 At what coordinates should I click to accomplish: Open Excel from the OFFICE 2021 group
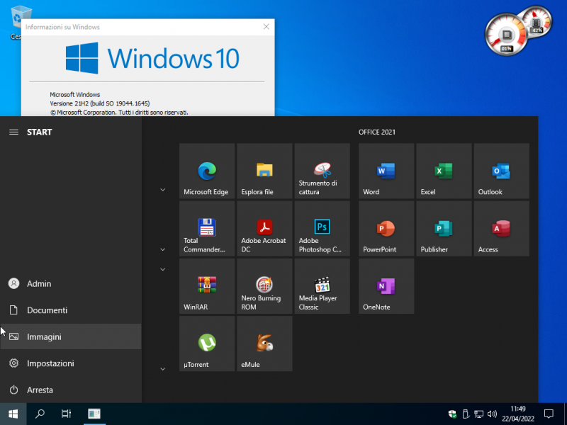pos(443,171)
